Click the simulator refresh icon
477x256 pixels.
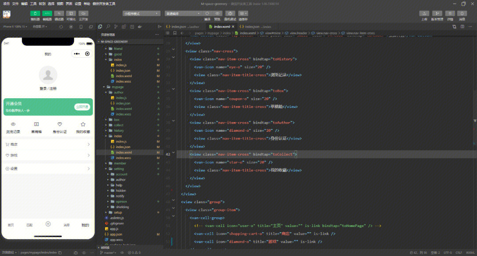(x=61, y=27)
